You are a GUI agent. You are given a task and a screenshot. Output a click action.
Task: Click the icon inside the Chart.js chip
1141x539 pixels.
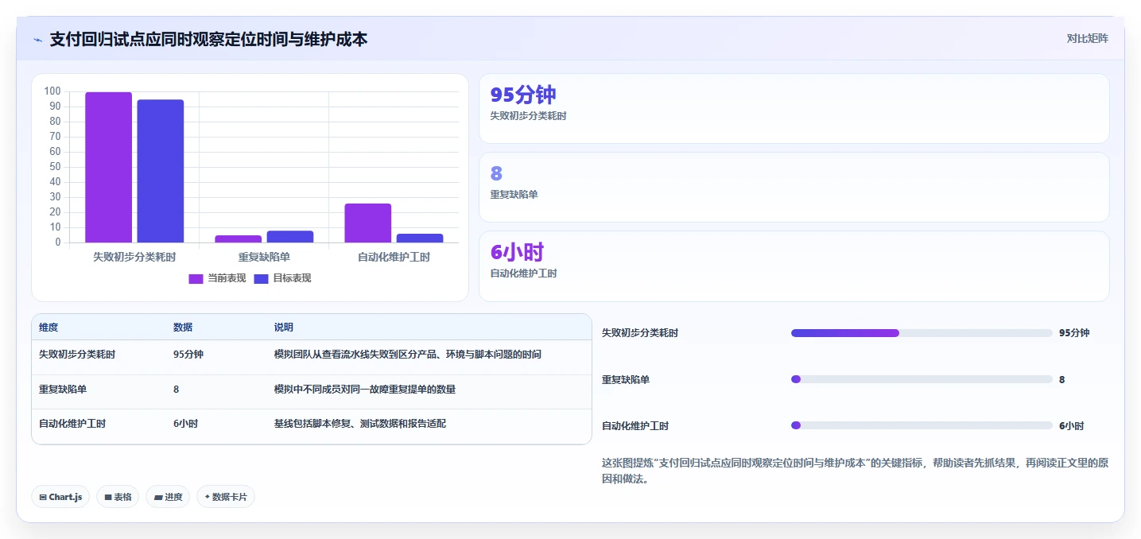point(43,497)
